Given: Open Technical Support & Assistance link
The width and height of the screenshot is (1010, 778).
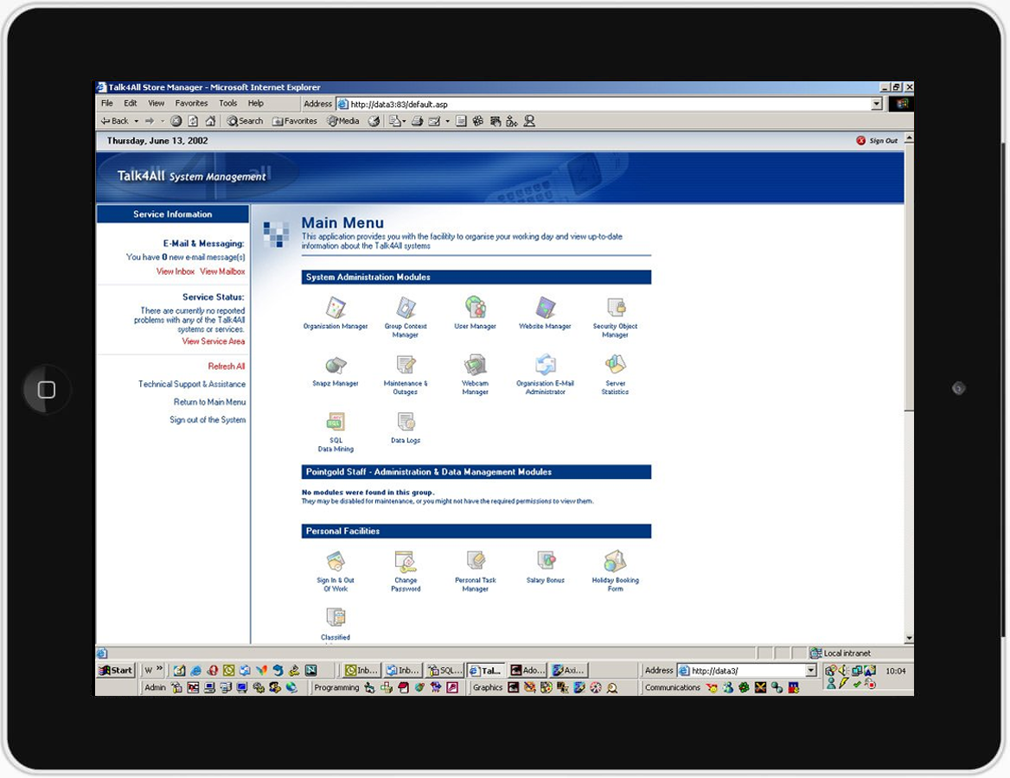Looking at the screenshot, I should tap(192, 385).
